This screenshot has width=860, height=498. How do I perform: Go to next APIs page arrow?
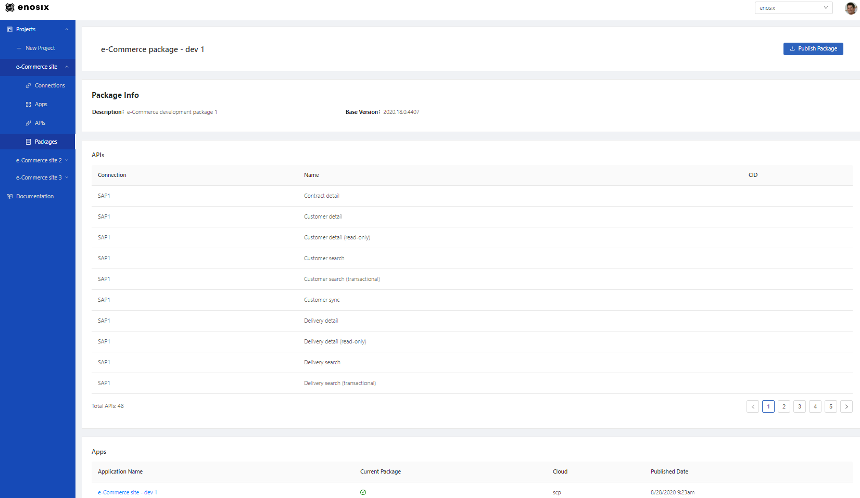point(846,406)
